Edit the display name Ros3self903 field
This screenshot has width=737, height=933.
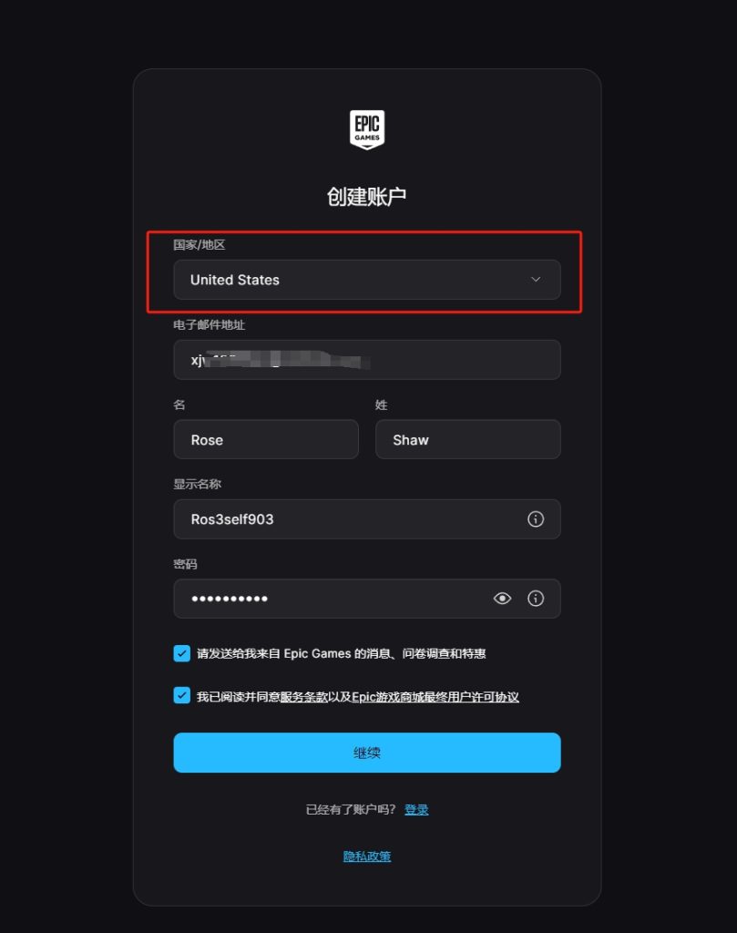pyautogui.click(x=367, y=519)
